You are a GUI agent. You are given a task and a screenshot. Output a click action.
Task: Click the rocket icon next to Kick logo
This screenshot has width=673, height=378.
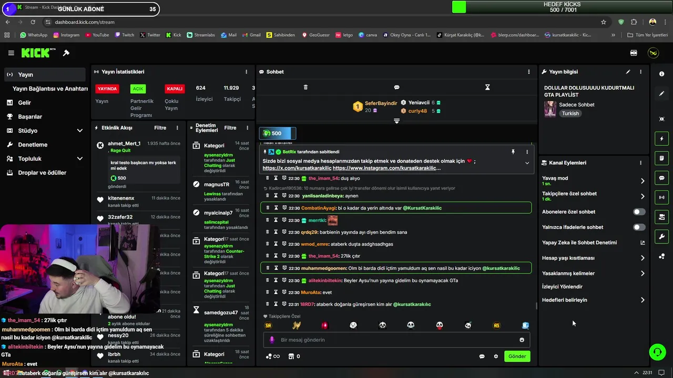(x=66, y=53)
